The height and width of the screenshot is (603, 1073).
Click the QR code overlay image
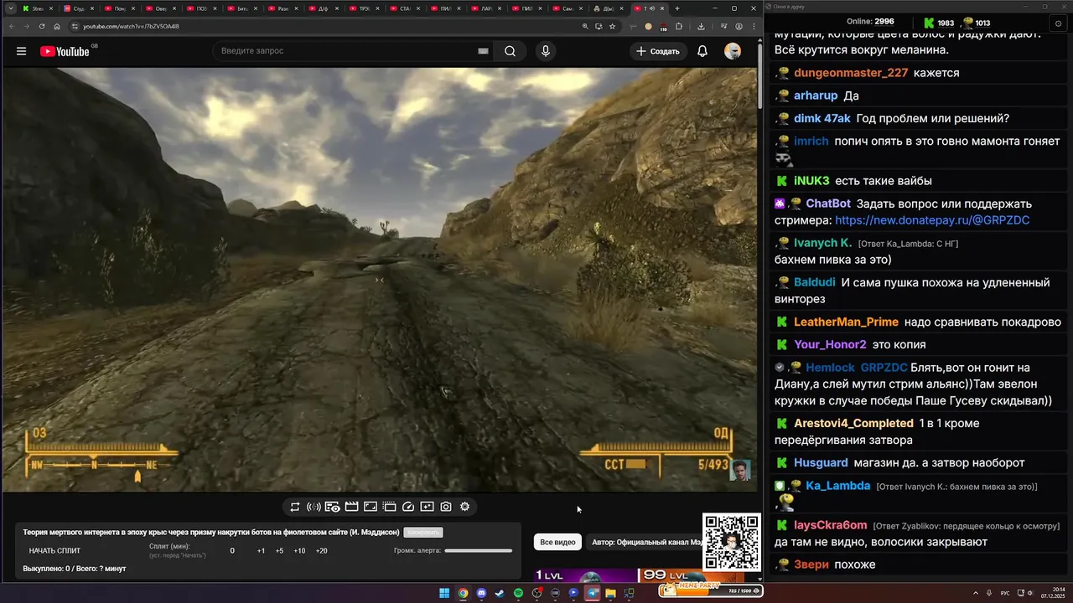click(732, 542)
